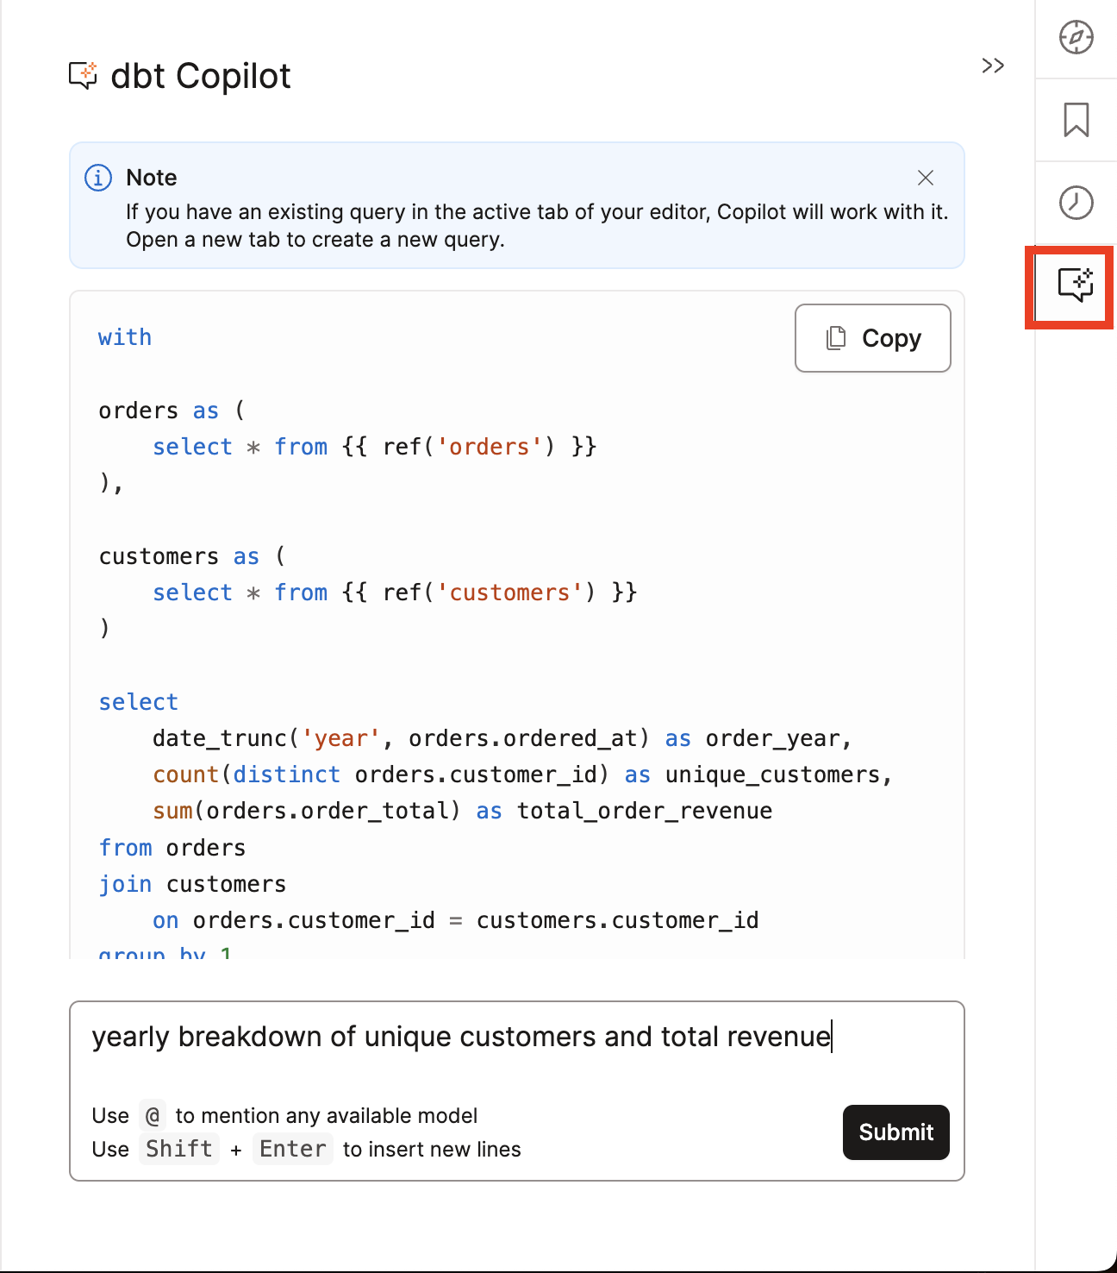
Task: Show query history via clock icon
Action: pyautogui.click(x=1076, y=203)
